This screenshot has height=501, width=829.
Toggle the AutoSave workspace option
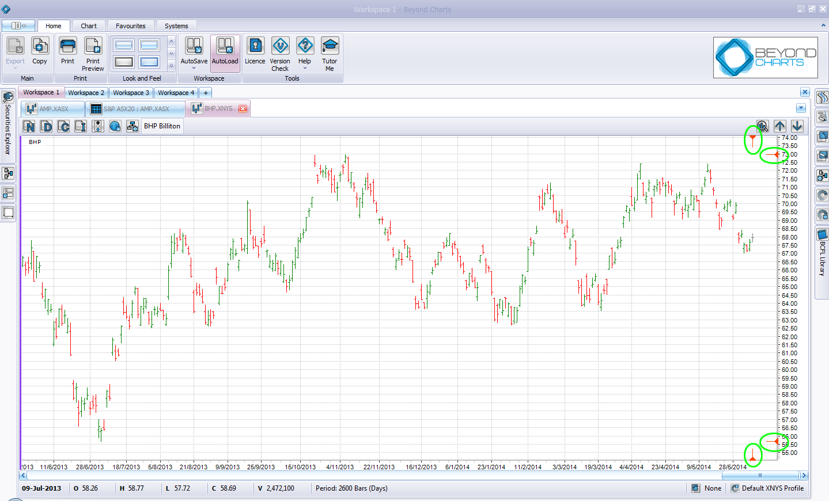pos(194,52)
